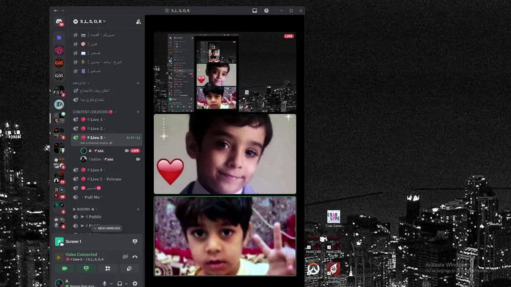Add channel to ROOMS category
Viewport: 511px width, 287px height.
(x=138, y=209)
